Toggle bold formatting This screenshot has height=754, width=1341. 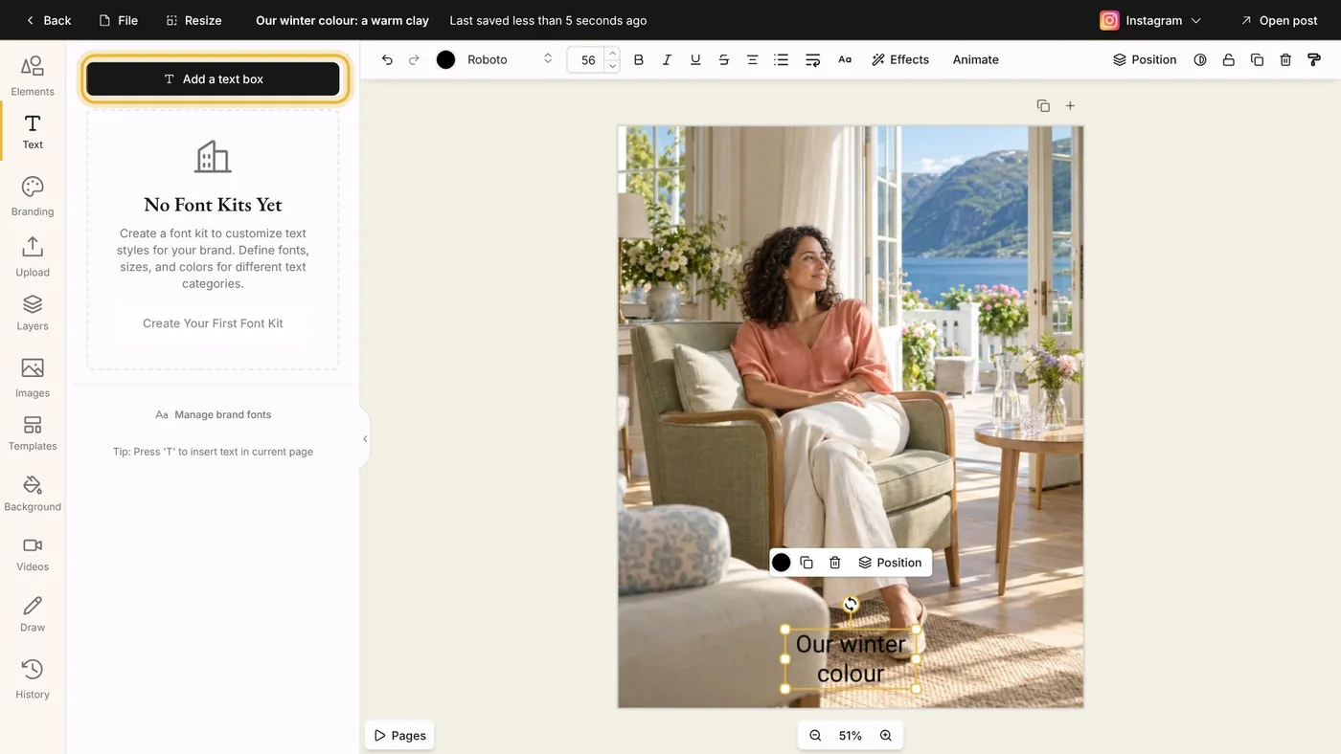click(639, 59)
